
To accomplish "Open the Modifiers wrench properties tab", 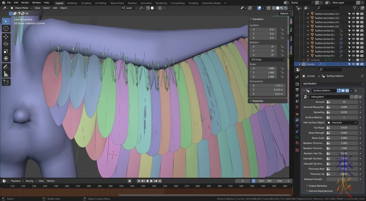I will (x=297, y=120).
